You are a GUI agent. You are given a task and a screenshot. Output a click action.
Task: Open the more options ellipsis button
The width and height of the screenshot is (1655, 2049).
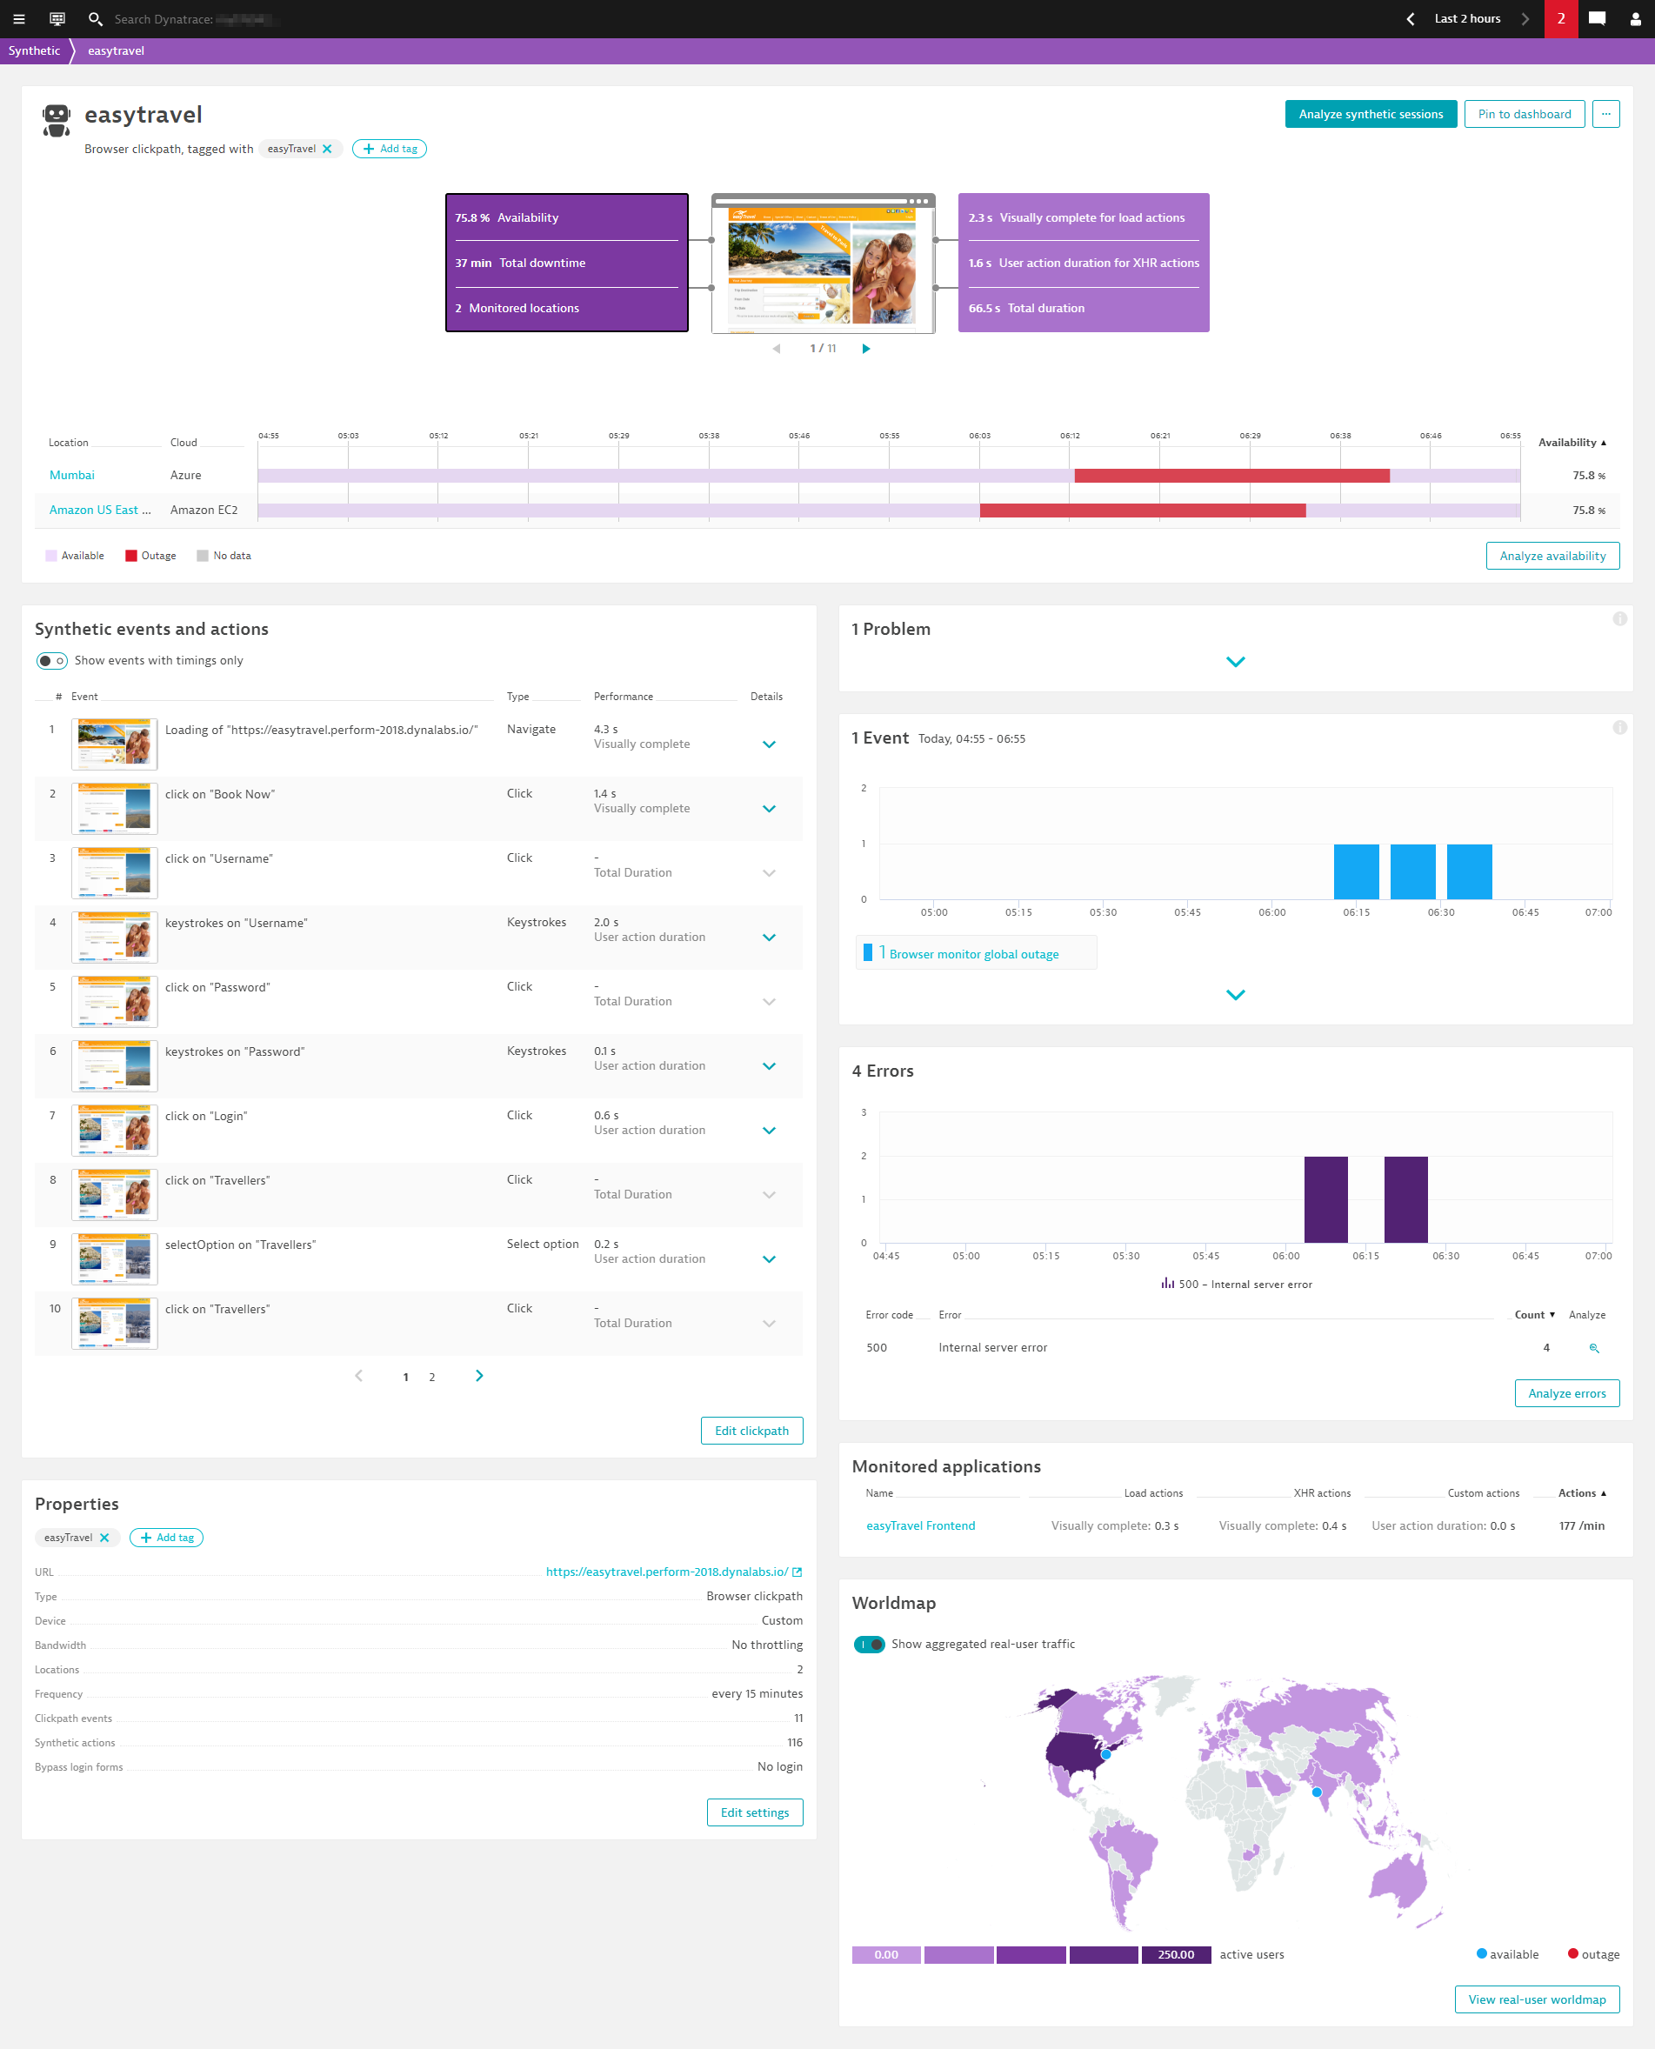[1605, 115]
